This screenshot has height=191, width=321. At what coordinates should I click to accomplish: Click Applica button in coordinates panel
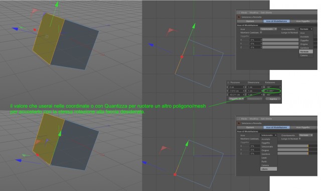tap(273, 99)
